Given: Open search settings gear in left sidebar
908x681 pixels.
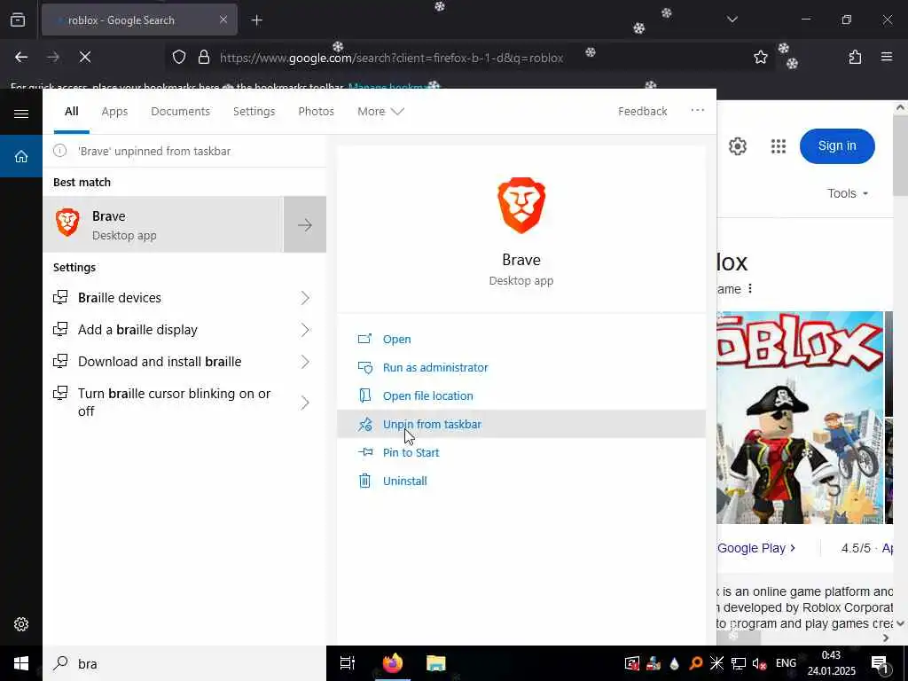Looking at the screenshot, I should coord(21,624).
